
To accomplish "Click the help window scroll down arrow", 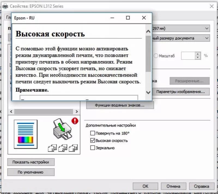I will pyautogui.click(x=148, y=92).
